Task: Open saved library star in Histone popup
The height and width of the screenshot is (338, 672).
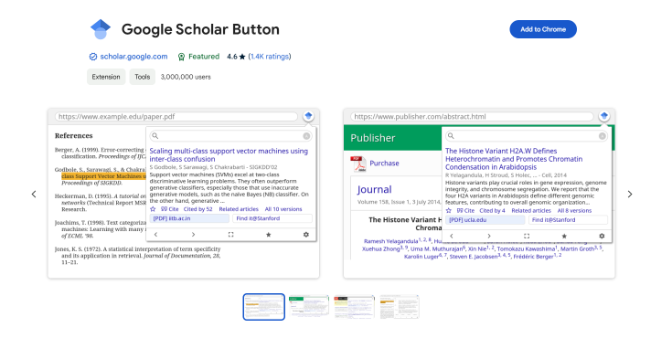Action: [564, 236]
